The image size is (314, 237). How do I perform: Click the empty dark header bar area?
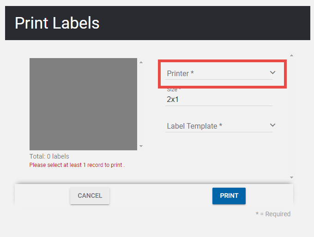[208, 23]
